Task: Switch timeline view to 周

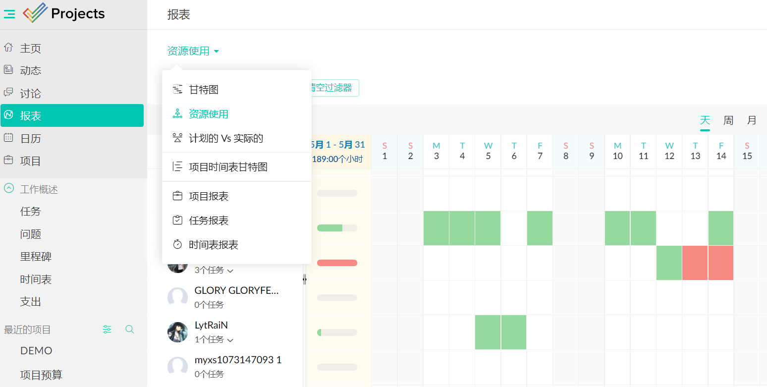Action: click(x=728, y=120)
